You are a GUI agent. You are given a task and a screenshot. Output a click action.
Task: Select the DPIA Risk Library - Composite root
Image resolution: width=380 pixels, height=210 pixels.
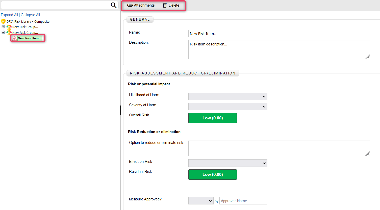[x=28, y=22]
